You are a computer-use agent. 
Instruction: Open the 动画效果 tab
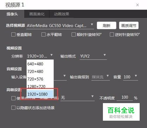point(61,14)
